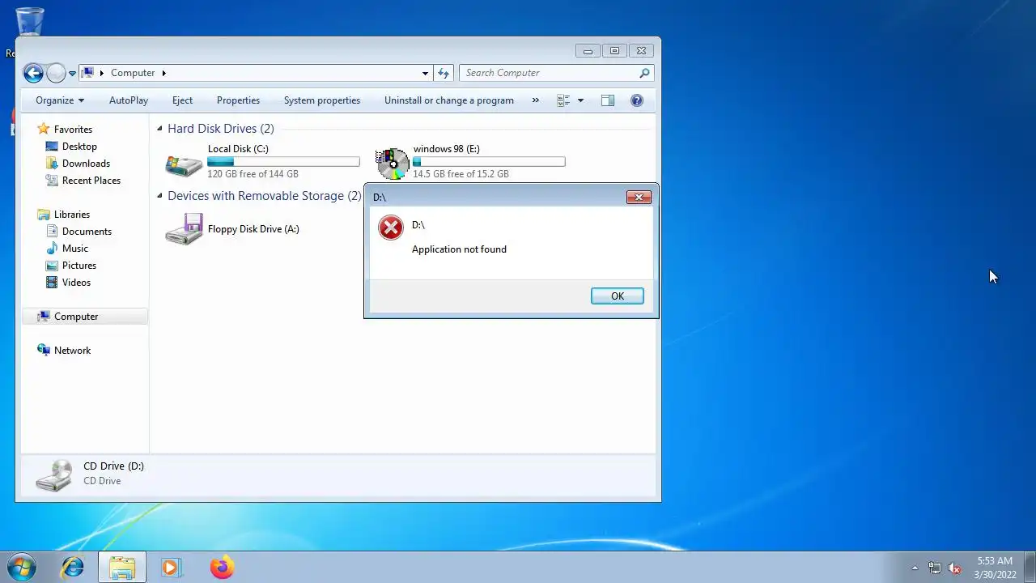Click the muted volume tray icon

point(954,568)
